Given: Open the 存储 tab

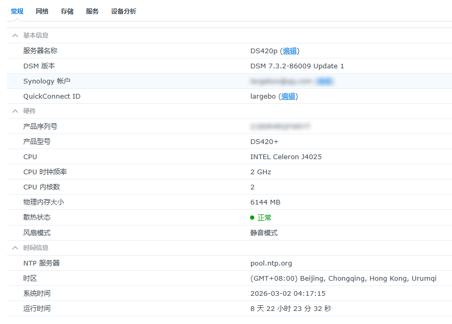Looking at the screenshot, I should click(67, 11).
